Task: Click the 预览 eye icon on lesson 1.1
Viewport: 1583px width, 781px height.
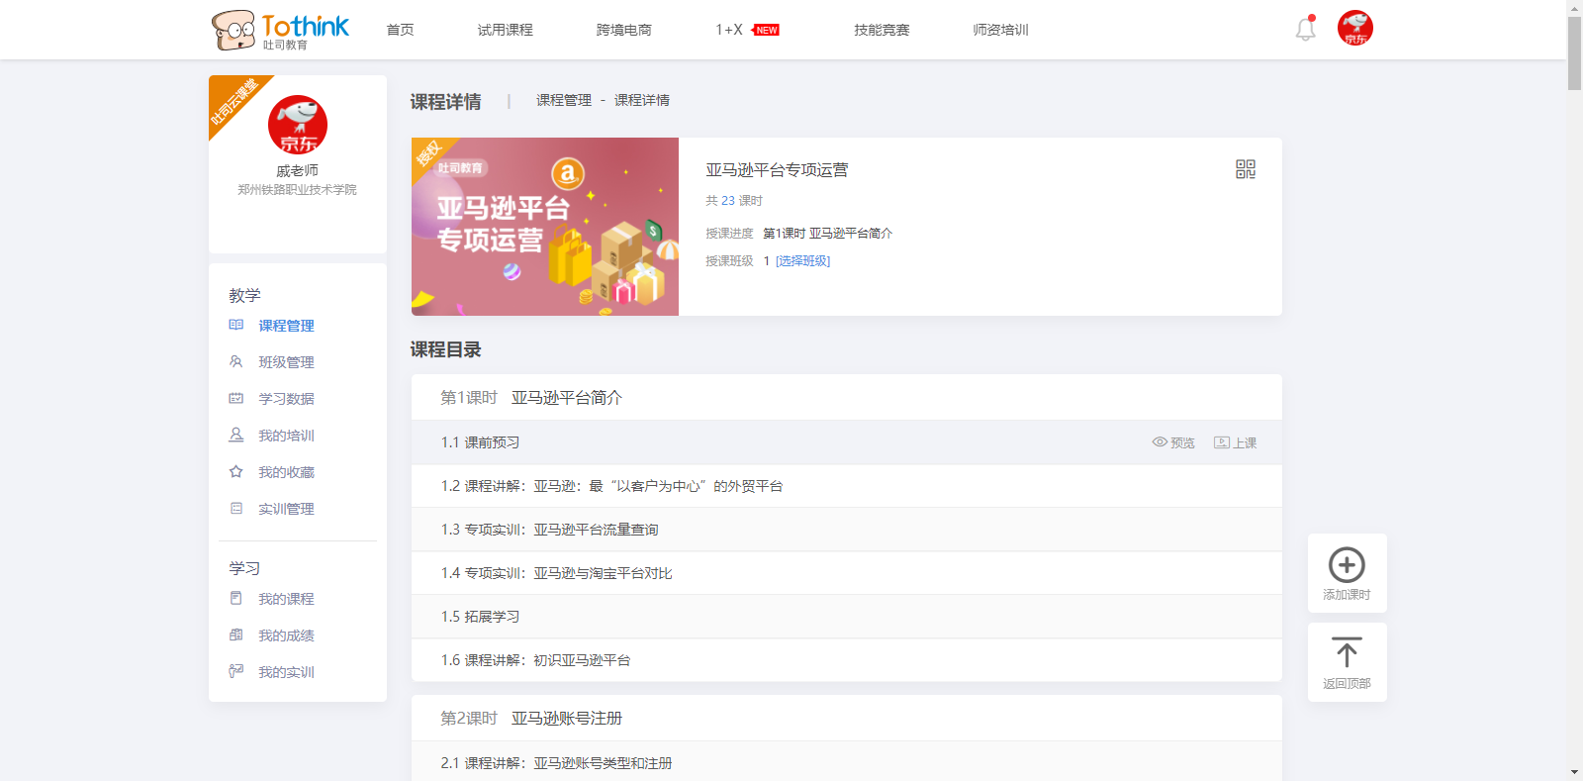Action: (x=1160, y=442)
